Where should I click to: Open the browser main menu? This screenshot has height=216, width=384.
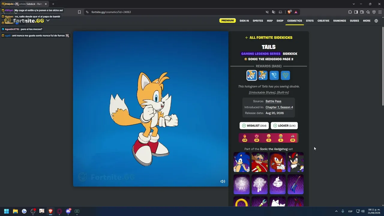click(380, 12)
